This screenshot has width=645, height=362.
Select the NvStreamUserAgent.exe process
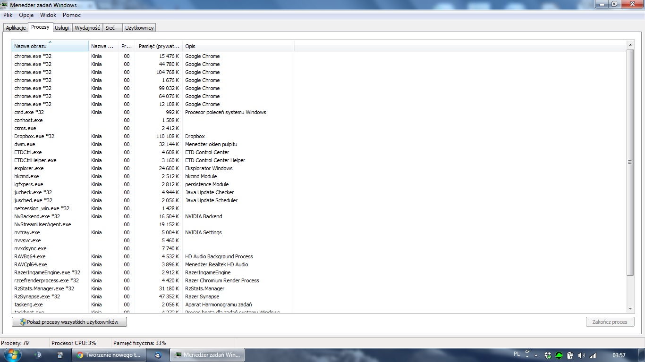[153, 224]
